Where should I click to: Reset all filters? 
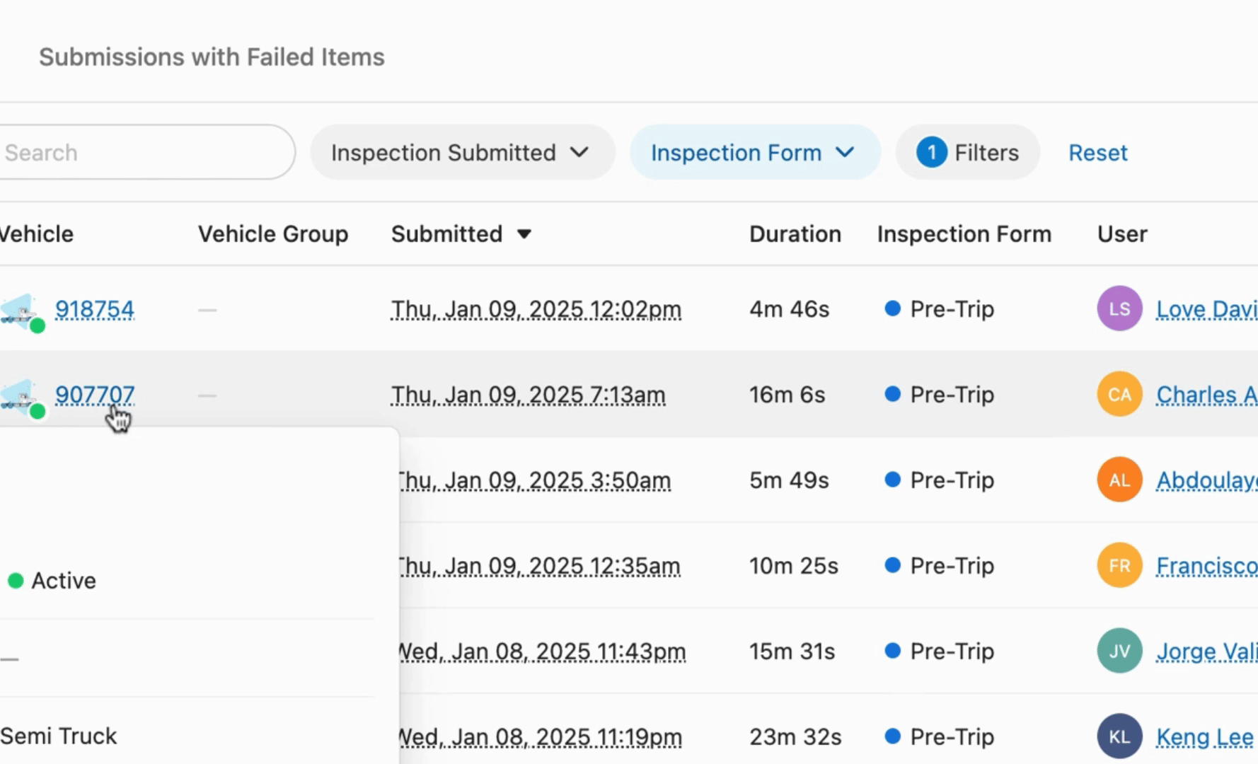pyautogui.click(x=1097, y=153)
